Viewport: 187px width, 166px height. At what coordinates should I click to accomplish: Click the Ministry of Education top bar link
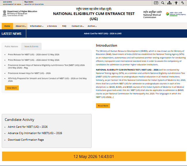34,3
